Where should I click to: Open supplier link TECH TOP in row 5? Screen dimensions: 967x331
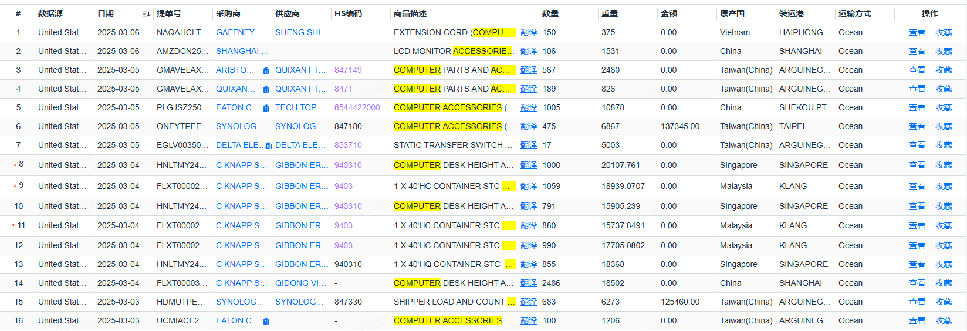(x=300, y=108)
